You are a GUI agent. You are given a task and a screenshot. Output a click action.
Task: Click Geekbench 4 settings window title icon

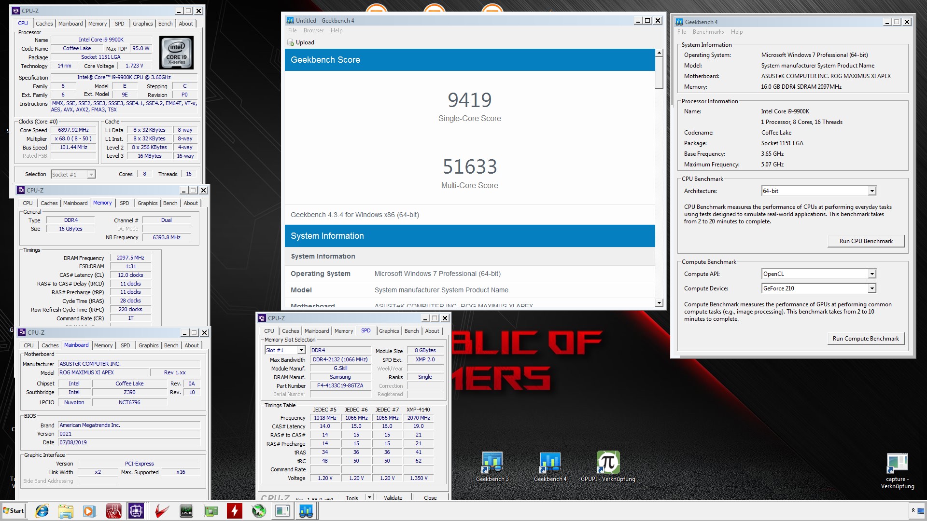tap(679, 22)
